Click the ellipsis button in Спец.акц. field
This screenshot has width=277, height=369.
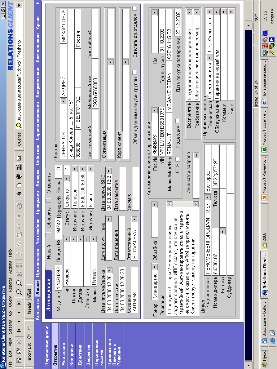(87, 239)
